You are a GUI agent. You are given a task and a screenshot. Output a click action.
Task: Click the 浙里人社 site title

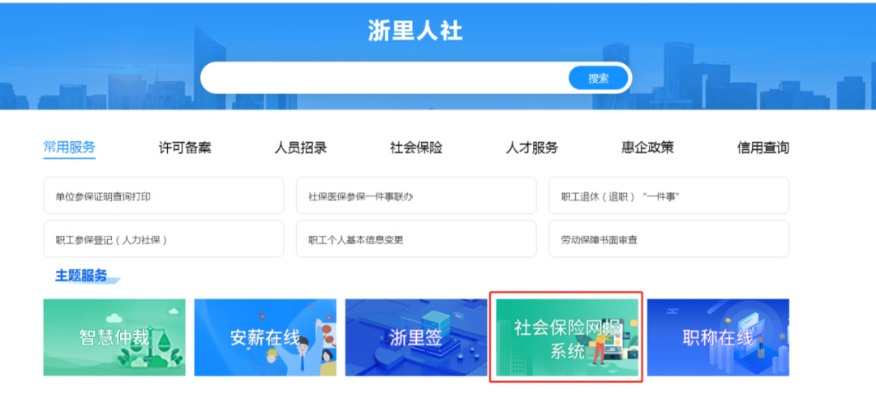[415, 32]
